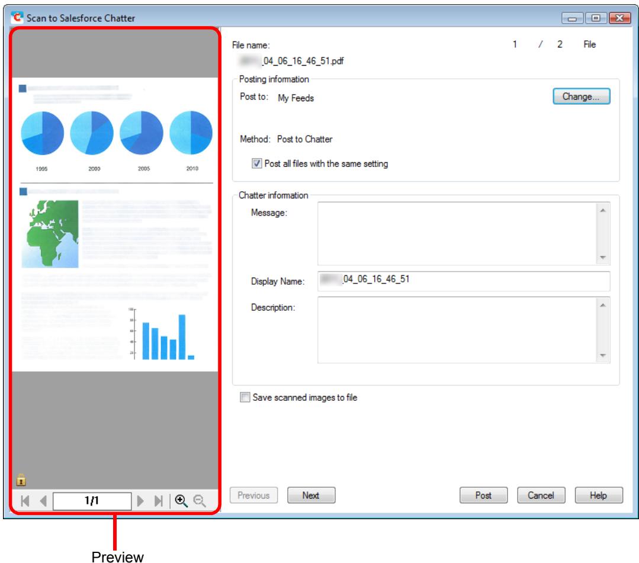Go to previous page in preview

43,501
